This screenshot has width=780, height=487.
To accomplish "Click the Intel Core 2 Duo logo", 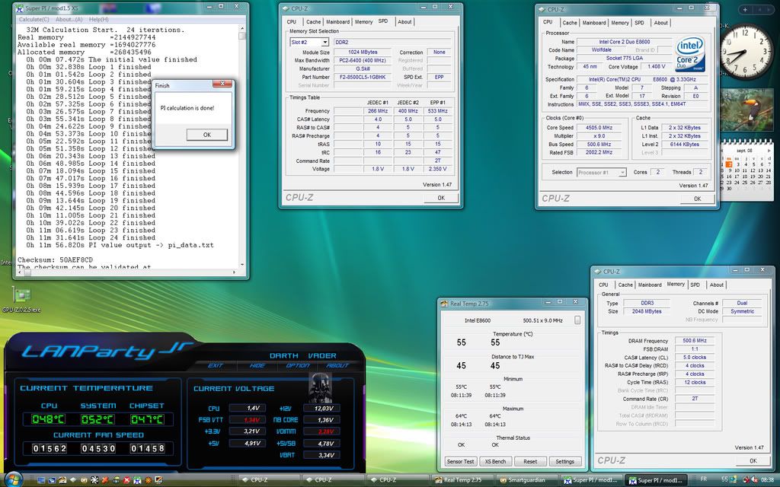I will coord(691,54).
